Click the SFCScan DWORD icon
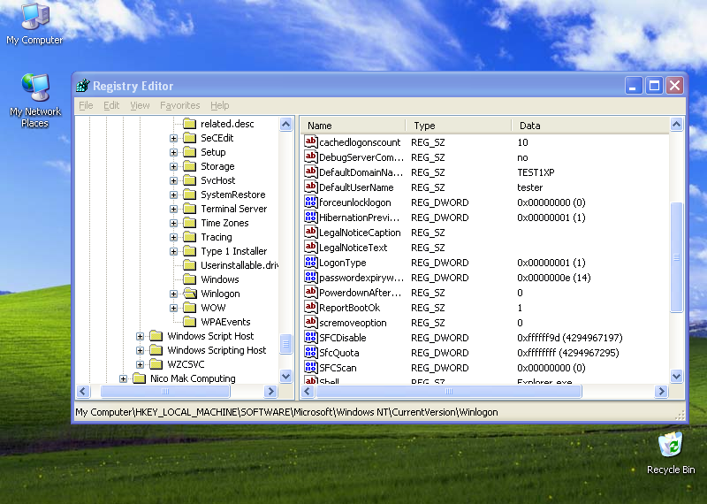 (311, 367)
